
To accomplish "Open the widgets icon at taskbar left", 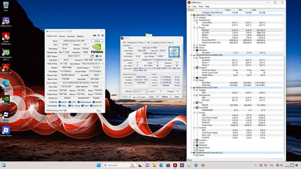I will click(3, 165).
